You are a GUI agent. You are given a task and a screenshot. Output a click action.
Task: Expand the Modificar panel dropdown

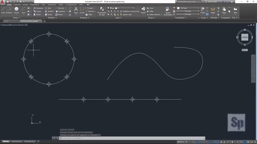53,18
